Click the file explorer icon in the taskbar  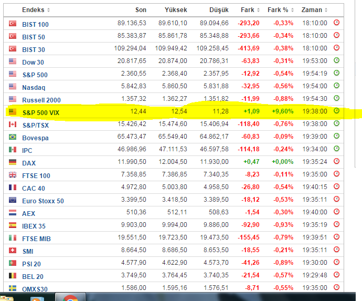pos(6,299)
